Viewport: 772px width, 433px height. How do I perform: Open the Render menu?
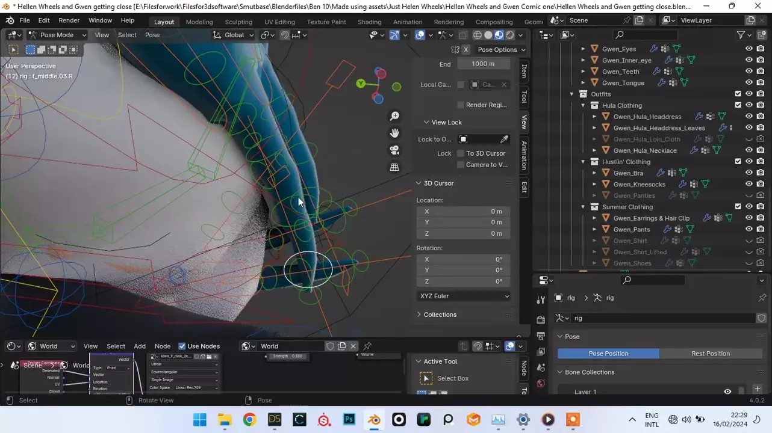click(x=69, y=20)
